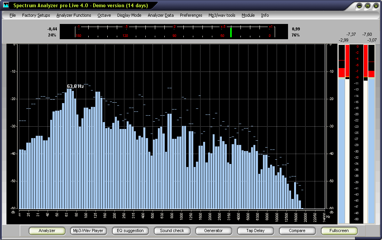Minimize the Spectrum Analyzer window

coord(359,6)
